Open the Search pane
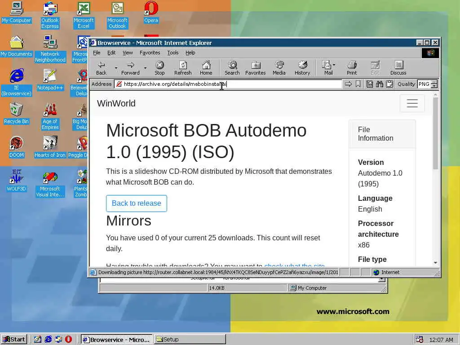Viewport: 460px width, 345px height. pyautogui.click(x=232, y=68)
